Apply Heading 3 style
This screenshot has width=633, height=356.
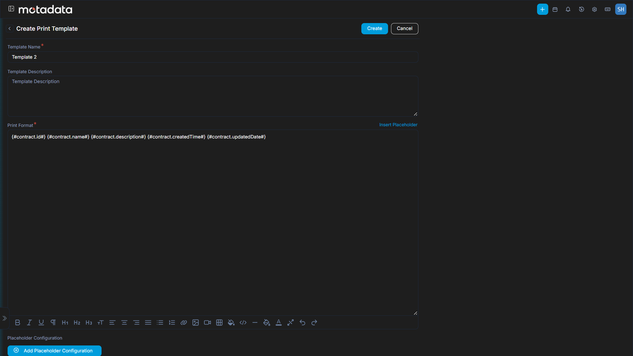coord(89,323)
